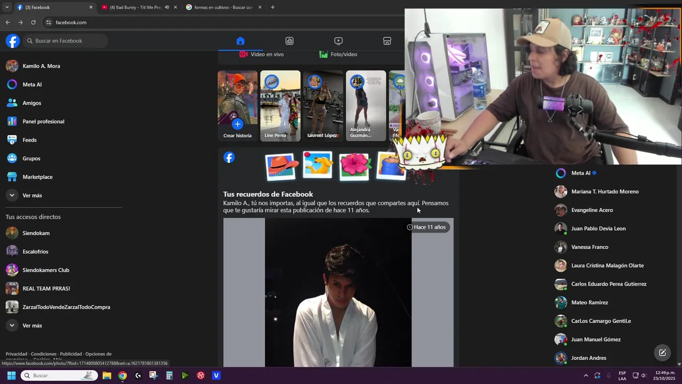
Task: Click the Facebook logo icon
Action: pyautogui.click(x=13, y=41)
